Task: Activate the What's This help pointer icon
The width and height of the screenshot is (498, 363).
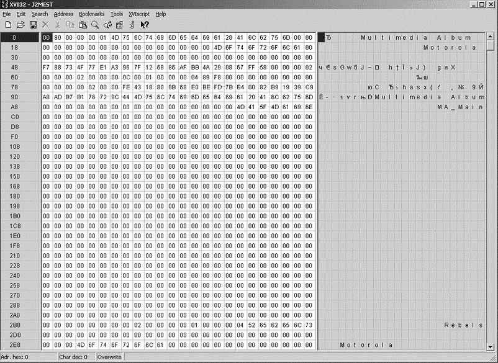Action: 145,25
